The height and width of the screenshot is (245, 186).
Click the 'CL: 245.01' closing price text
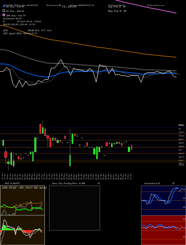(x=69, y=7)
